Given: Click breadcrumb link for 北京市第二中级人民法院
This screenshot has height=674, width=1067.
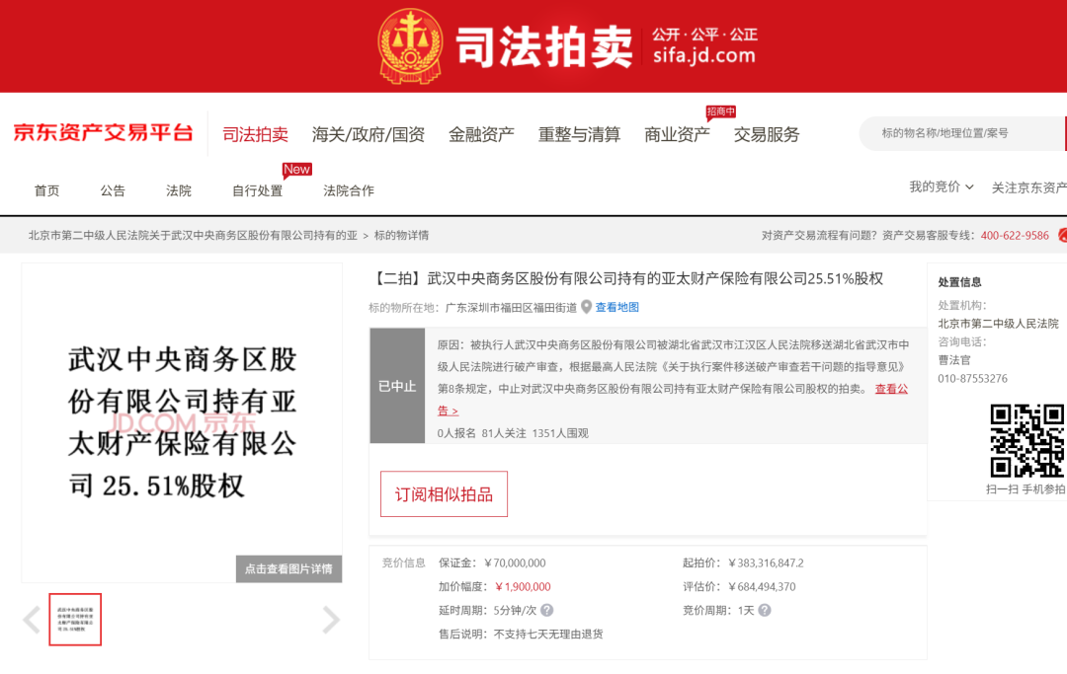Looking at the screenshot, I should point(193,236).
